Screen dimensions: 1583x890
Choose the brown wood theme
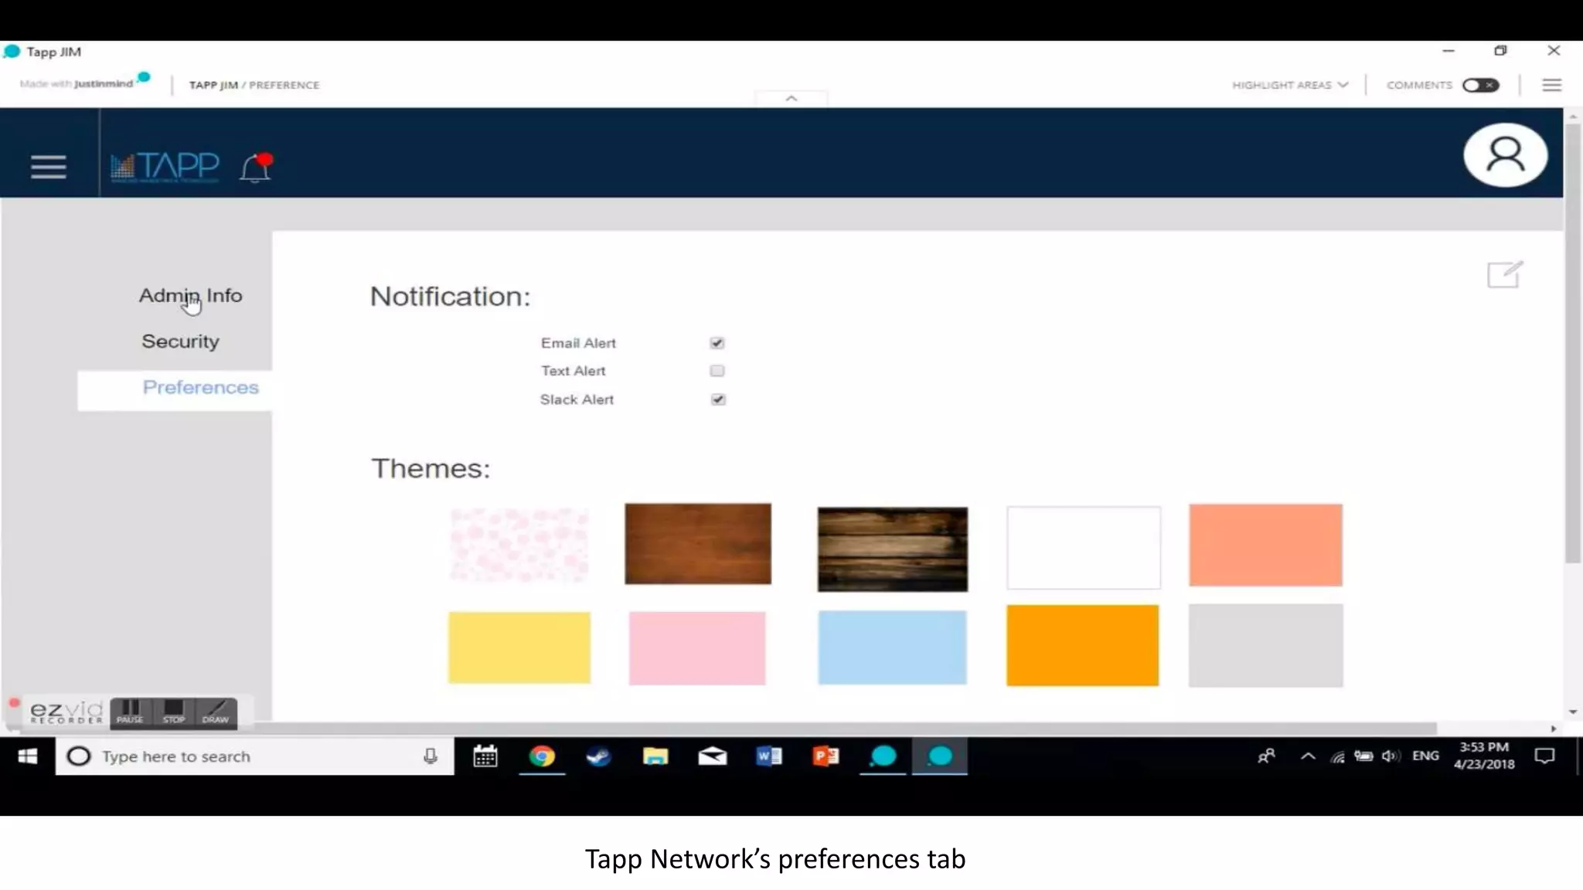pos(698,544)
